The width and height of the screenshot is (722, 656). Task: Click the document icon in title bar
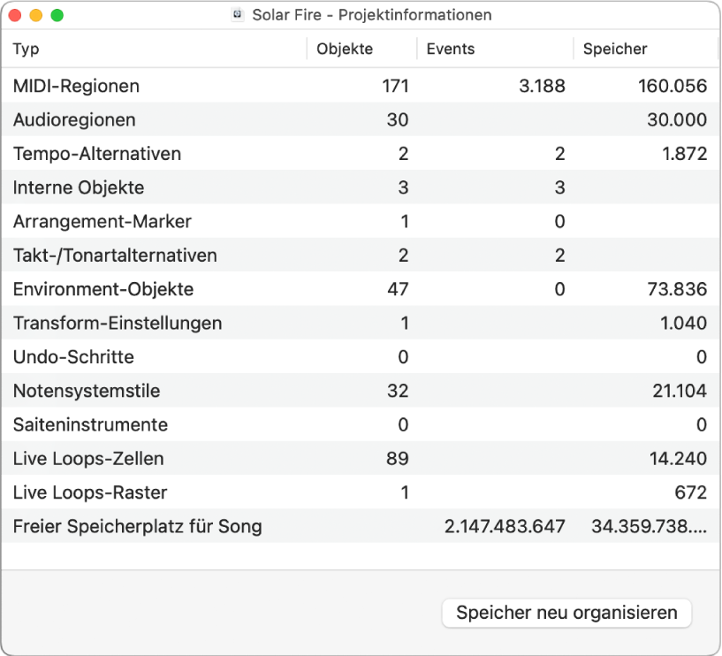237,15
